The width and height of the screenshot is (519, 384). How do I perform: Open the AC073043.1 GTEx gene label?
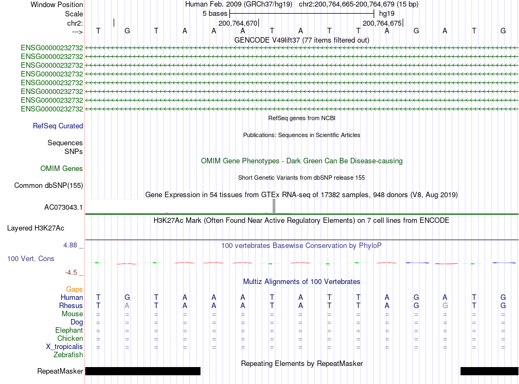(x=63, y=207)
